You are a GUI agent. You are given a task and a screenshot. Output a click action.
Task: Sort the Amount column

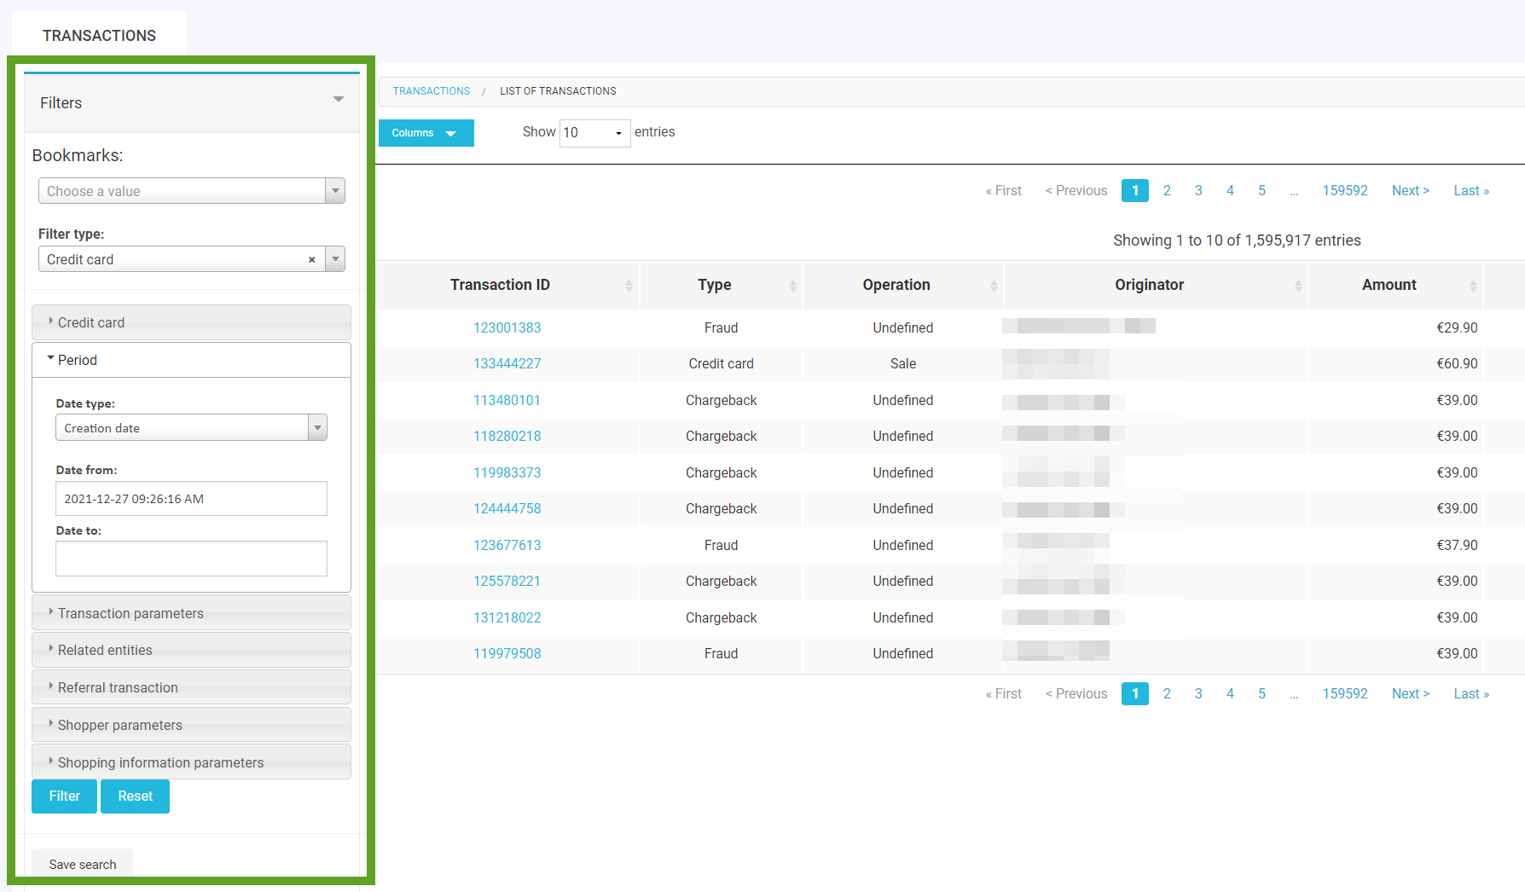click(x=1473, y=285)
